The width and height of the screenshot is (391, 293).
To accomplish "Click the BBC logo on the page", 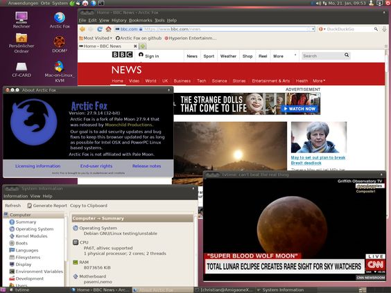I will [122, 55].
